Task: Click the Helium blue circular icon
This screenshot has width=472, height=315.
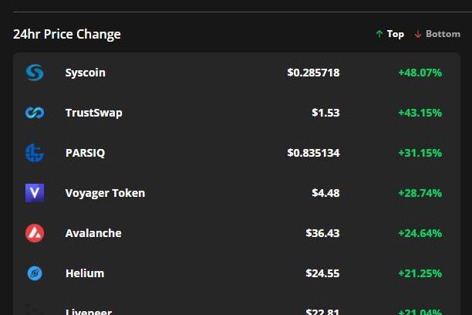Action: [x=35, y=273]
